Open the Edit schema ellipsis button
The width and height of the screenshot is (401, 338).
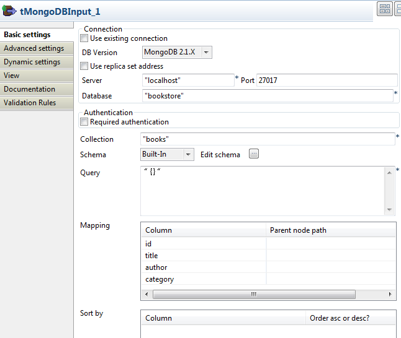pos(253,154)
